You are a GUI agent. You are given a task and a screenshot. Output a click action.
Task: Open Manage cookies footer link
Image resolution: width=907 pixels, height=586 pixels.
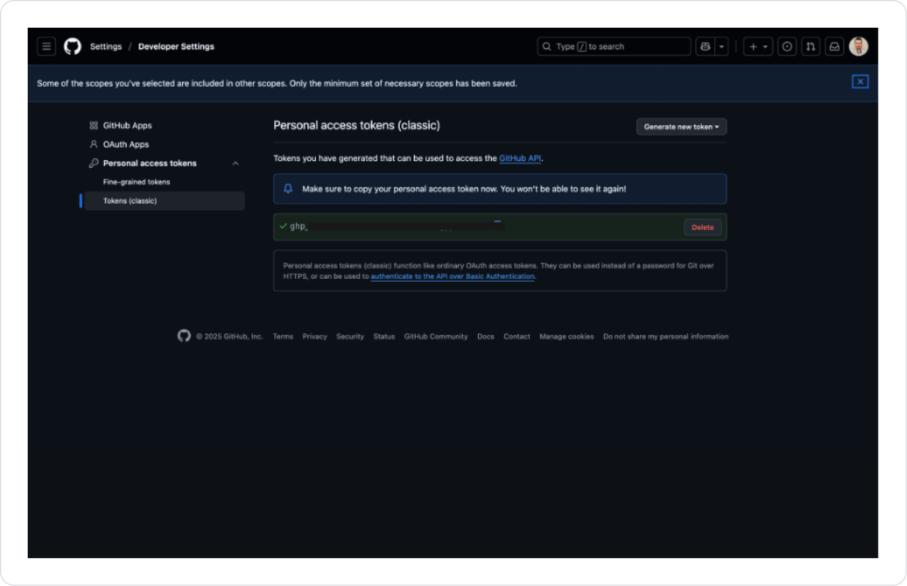[566, 336]
